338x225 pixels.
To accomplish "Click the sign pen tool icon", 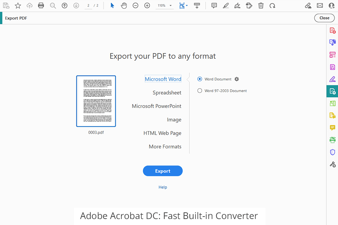I will pos(237,6).
